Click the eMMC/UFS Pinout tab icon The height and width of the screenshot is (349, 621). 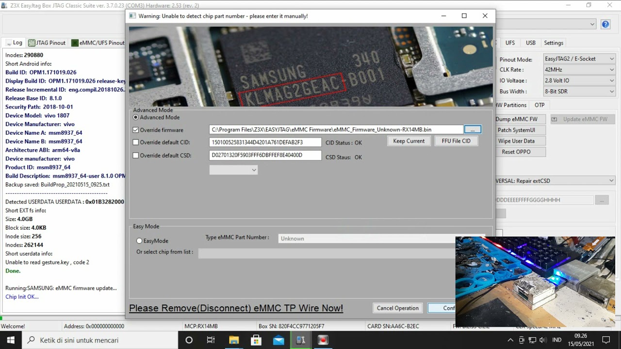(x=75, y=43)
